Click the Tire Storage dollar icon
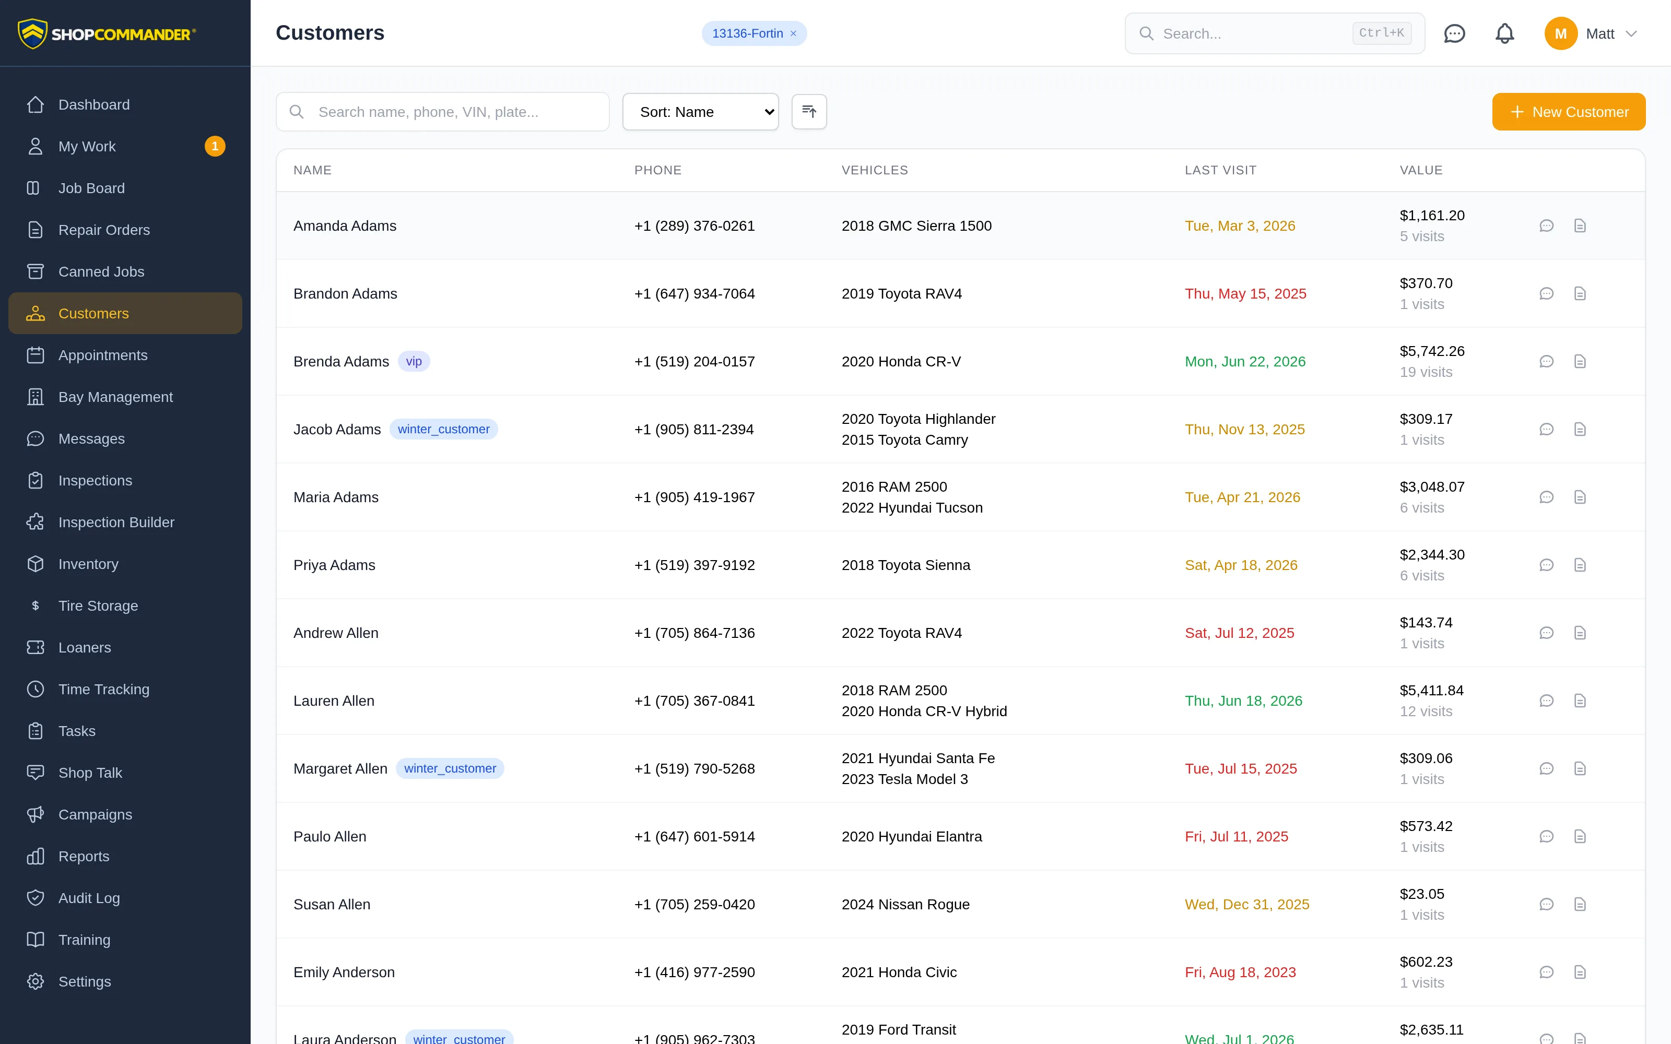This screenshot has width=1671, height=1044. click(x=35, y=606)
